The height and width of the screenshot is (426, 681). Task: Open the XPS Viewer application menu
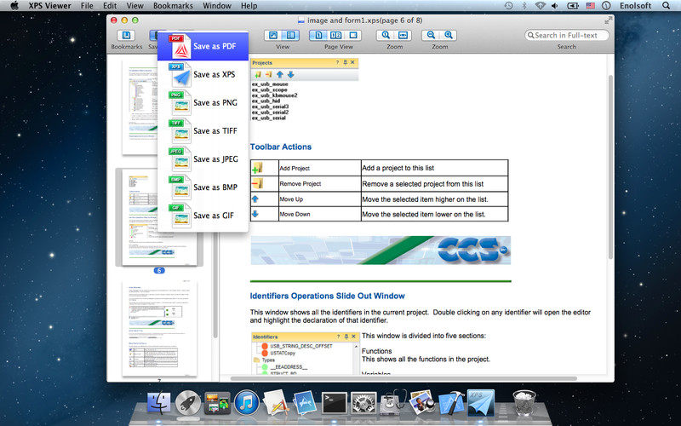coord(50,6)
